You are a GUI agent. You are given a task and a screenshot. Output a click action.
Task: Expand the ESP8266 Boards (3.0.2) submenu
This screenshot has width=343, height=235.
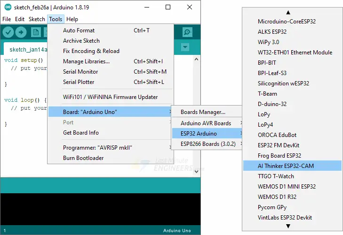(207, 144)
